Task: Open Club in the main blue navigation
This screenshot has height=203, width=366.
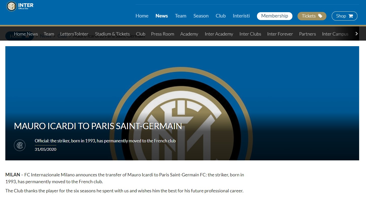Action: [x=221, y=16]
